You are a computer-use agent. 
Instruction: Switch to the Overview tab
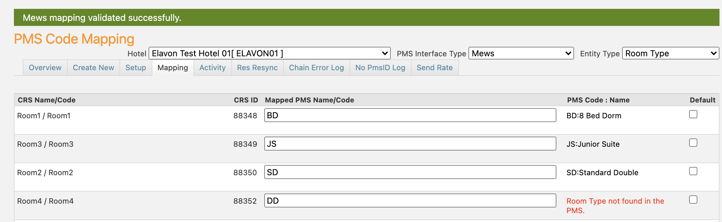(x=45, y=67)
